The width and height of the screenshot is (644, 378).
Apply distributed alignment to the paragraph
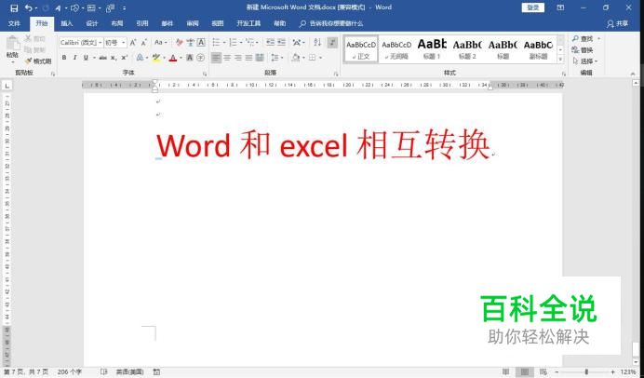click(260, 58)
